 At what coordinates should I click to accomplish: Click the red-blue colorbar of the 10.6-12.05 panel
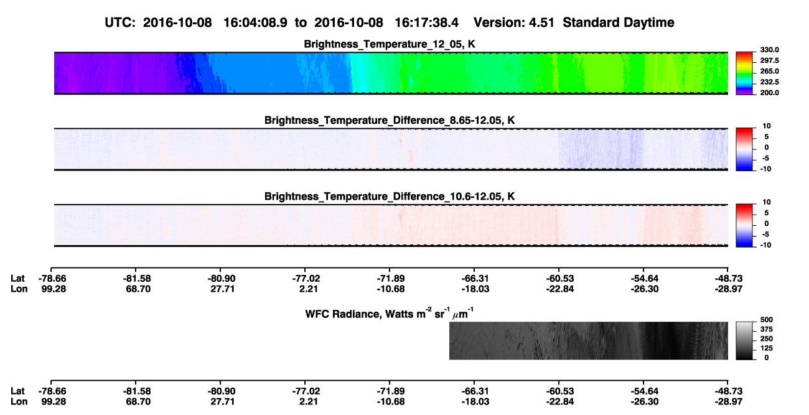click(x=746, y=225)
